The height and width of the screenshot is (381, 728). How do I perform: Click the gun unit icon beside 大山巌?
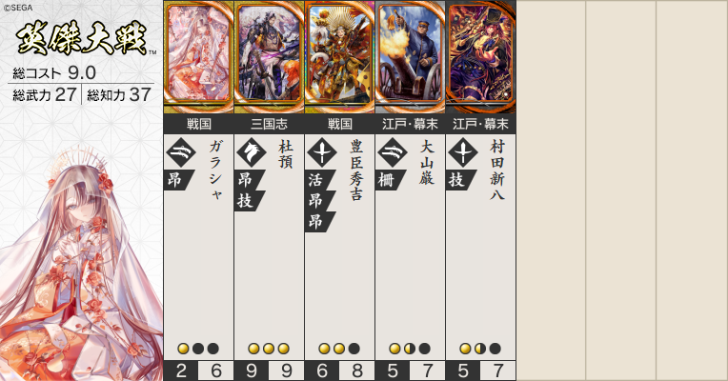(x=393, y=152)
